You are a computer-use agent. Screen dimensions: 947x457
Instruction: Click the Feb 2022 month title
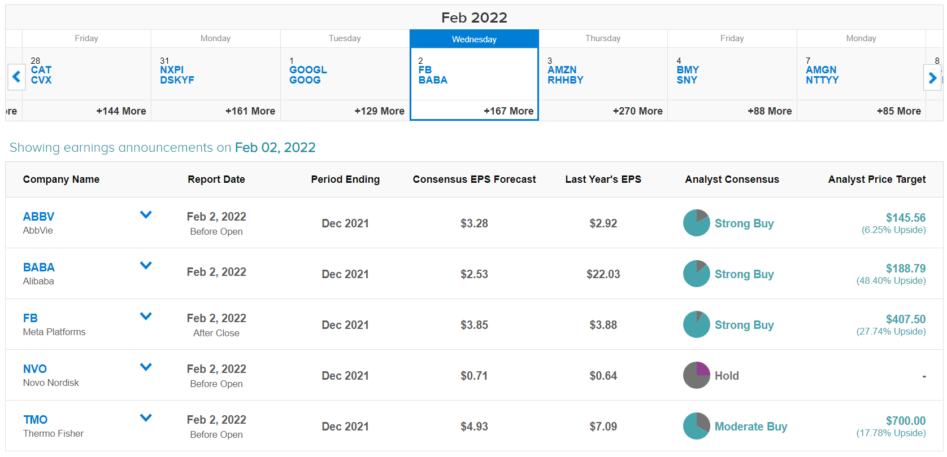pos(474,17)
